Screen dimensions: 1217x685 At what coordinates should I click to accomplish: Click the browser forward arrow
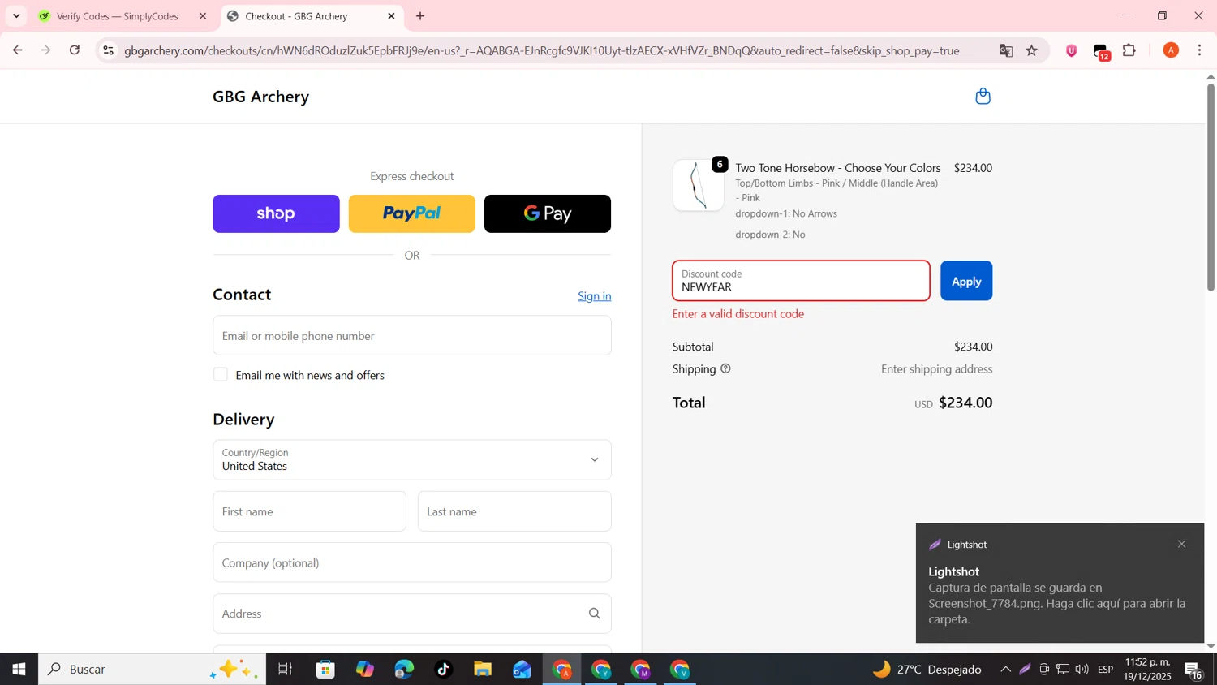coord(45,50)
